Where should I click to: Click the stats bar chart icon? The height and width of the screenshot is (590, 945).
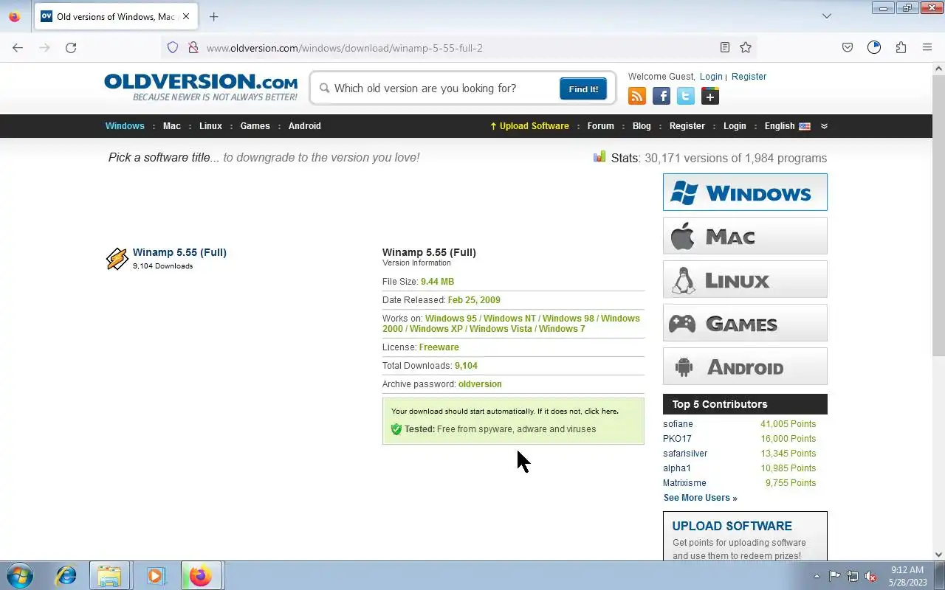click(599, 157)
